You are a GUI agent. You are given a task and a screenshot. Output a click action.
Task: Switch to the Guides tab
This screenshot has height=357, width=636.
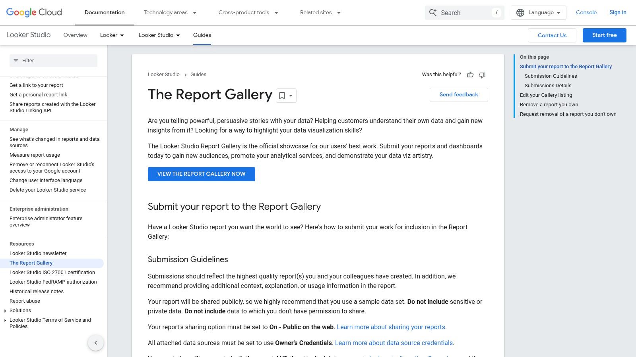coord(202,35)
